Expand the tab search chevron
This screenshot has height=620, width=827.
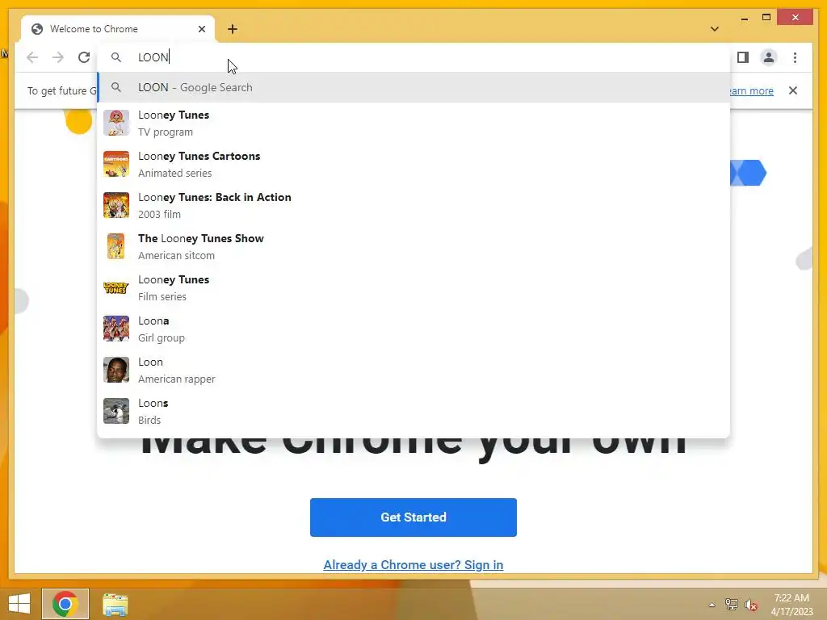click(x=715, y=29)
